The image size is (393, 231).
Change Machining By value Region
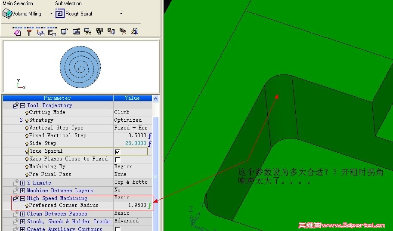pos(123,166)
